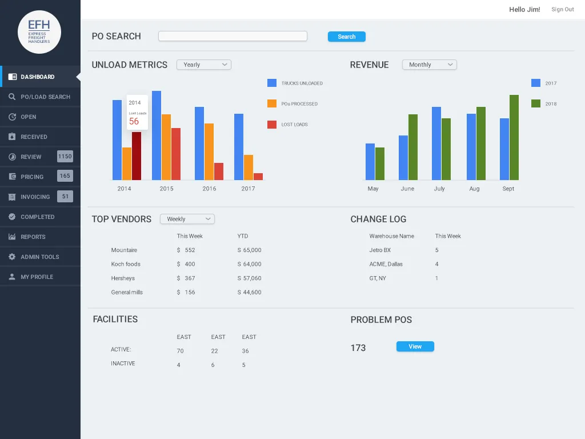Click the Aug x-axis label in Revenue
This screenshot has height=439, width=585.
474,189
